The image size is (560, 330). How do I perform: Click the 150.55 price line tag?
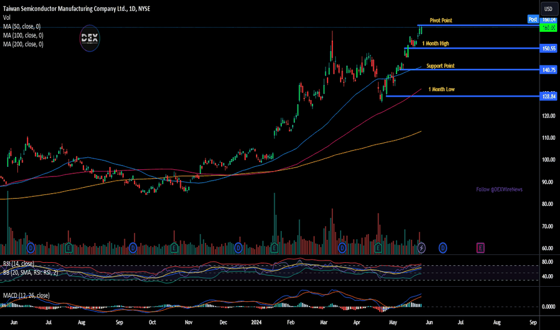pyautogui.click(x=548, y=49)
